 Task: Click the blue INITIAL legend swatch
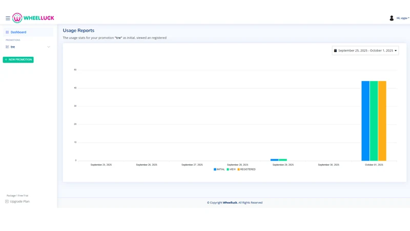[215, 169]
